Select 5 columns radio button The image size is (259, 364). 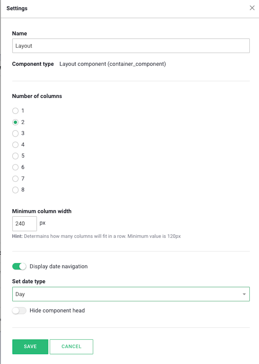click(15, 156)
